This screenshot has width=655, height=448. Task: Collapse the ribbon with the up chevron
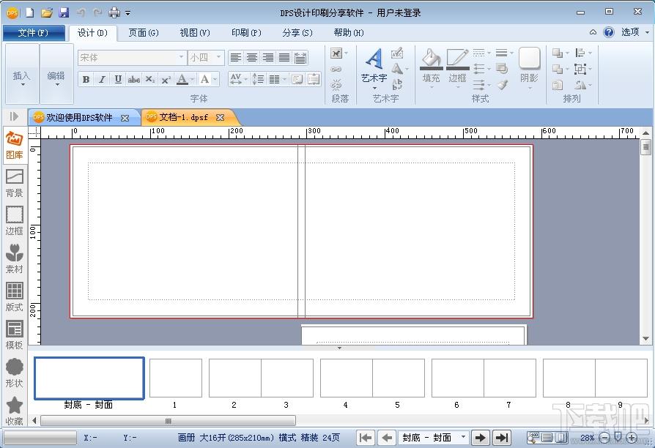click(x=593, y=32)
